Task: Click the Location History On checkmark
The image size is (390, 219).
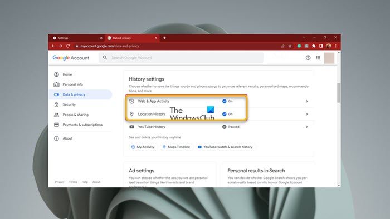Action: pyautogui.click(x=225, y=114)
